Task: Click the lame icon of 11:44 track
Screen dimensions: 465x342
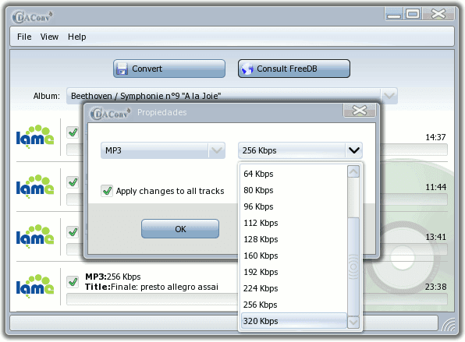Action: click(35, 186)
